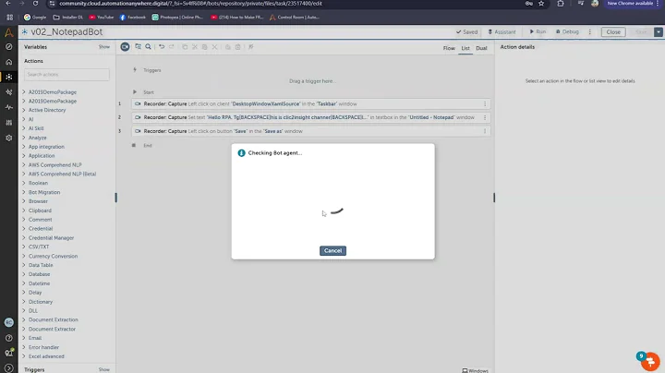Open the Help question mark icon
Screen dimensions: 665x373
point(8,338)
